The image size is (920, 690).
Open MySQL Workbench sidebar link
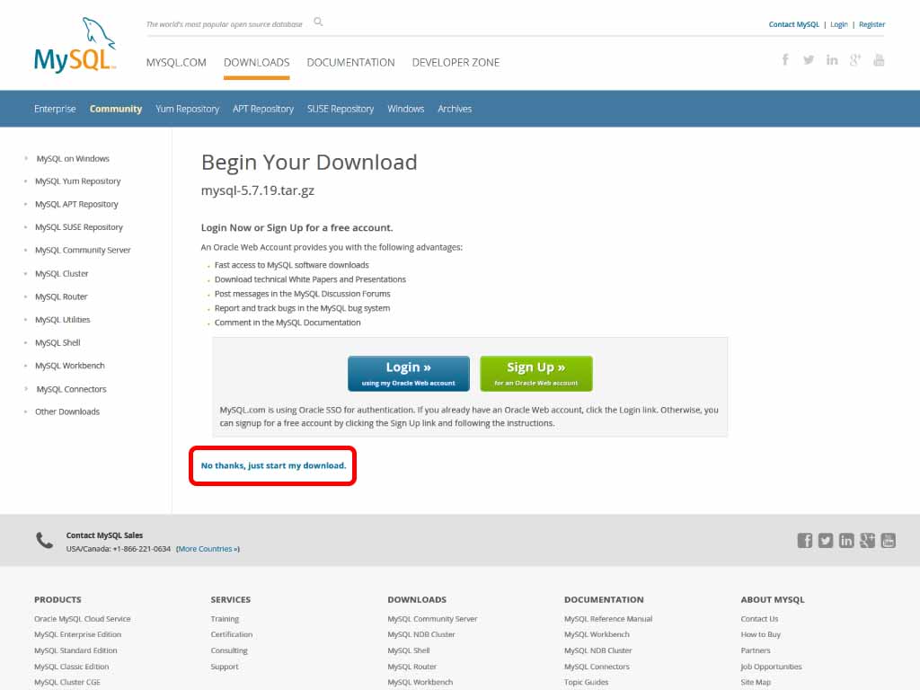tap(70, 365)
